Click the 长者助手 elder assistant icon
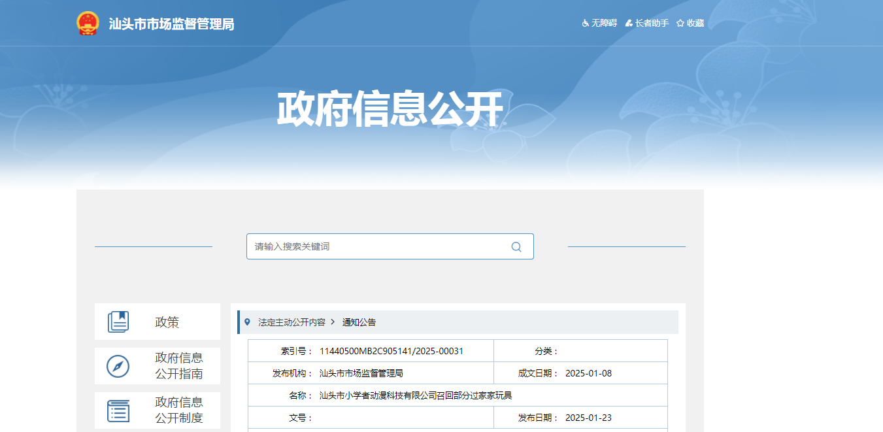The width and height of the screenshot is (883, 432). pyautogui.click(x=629, y=24)
